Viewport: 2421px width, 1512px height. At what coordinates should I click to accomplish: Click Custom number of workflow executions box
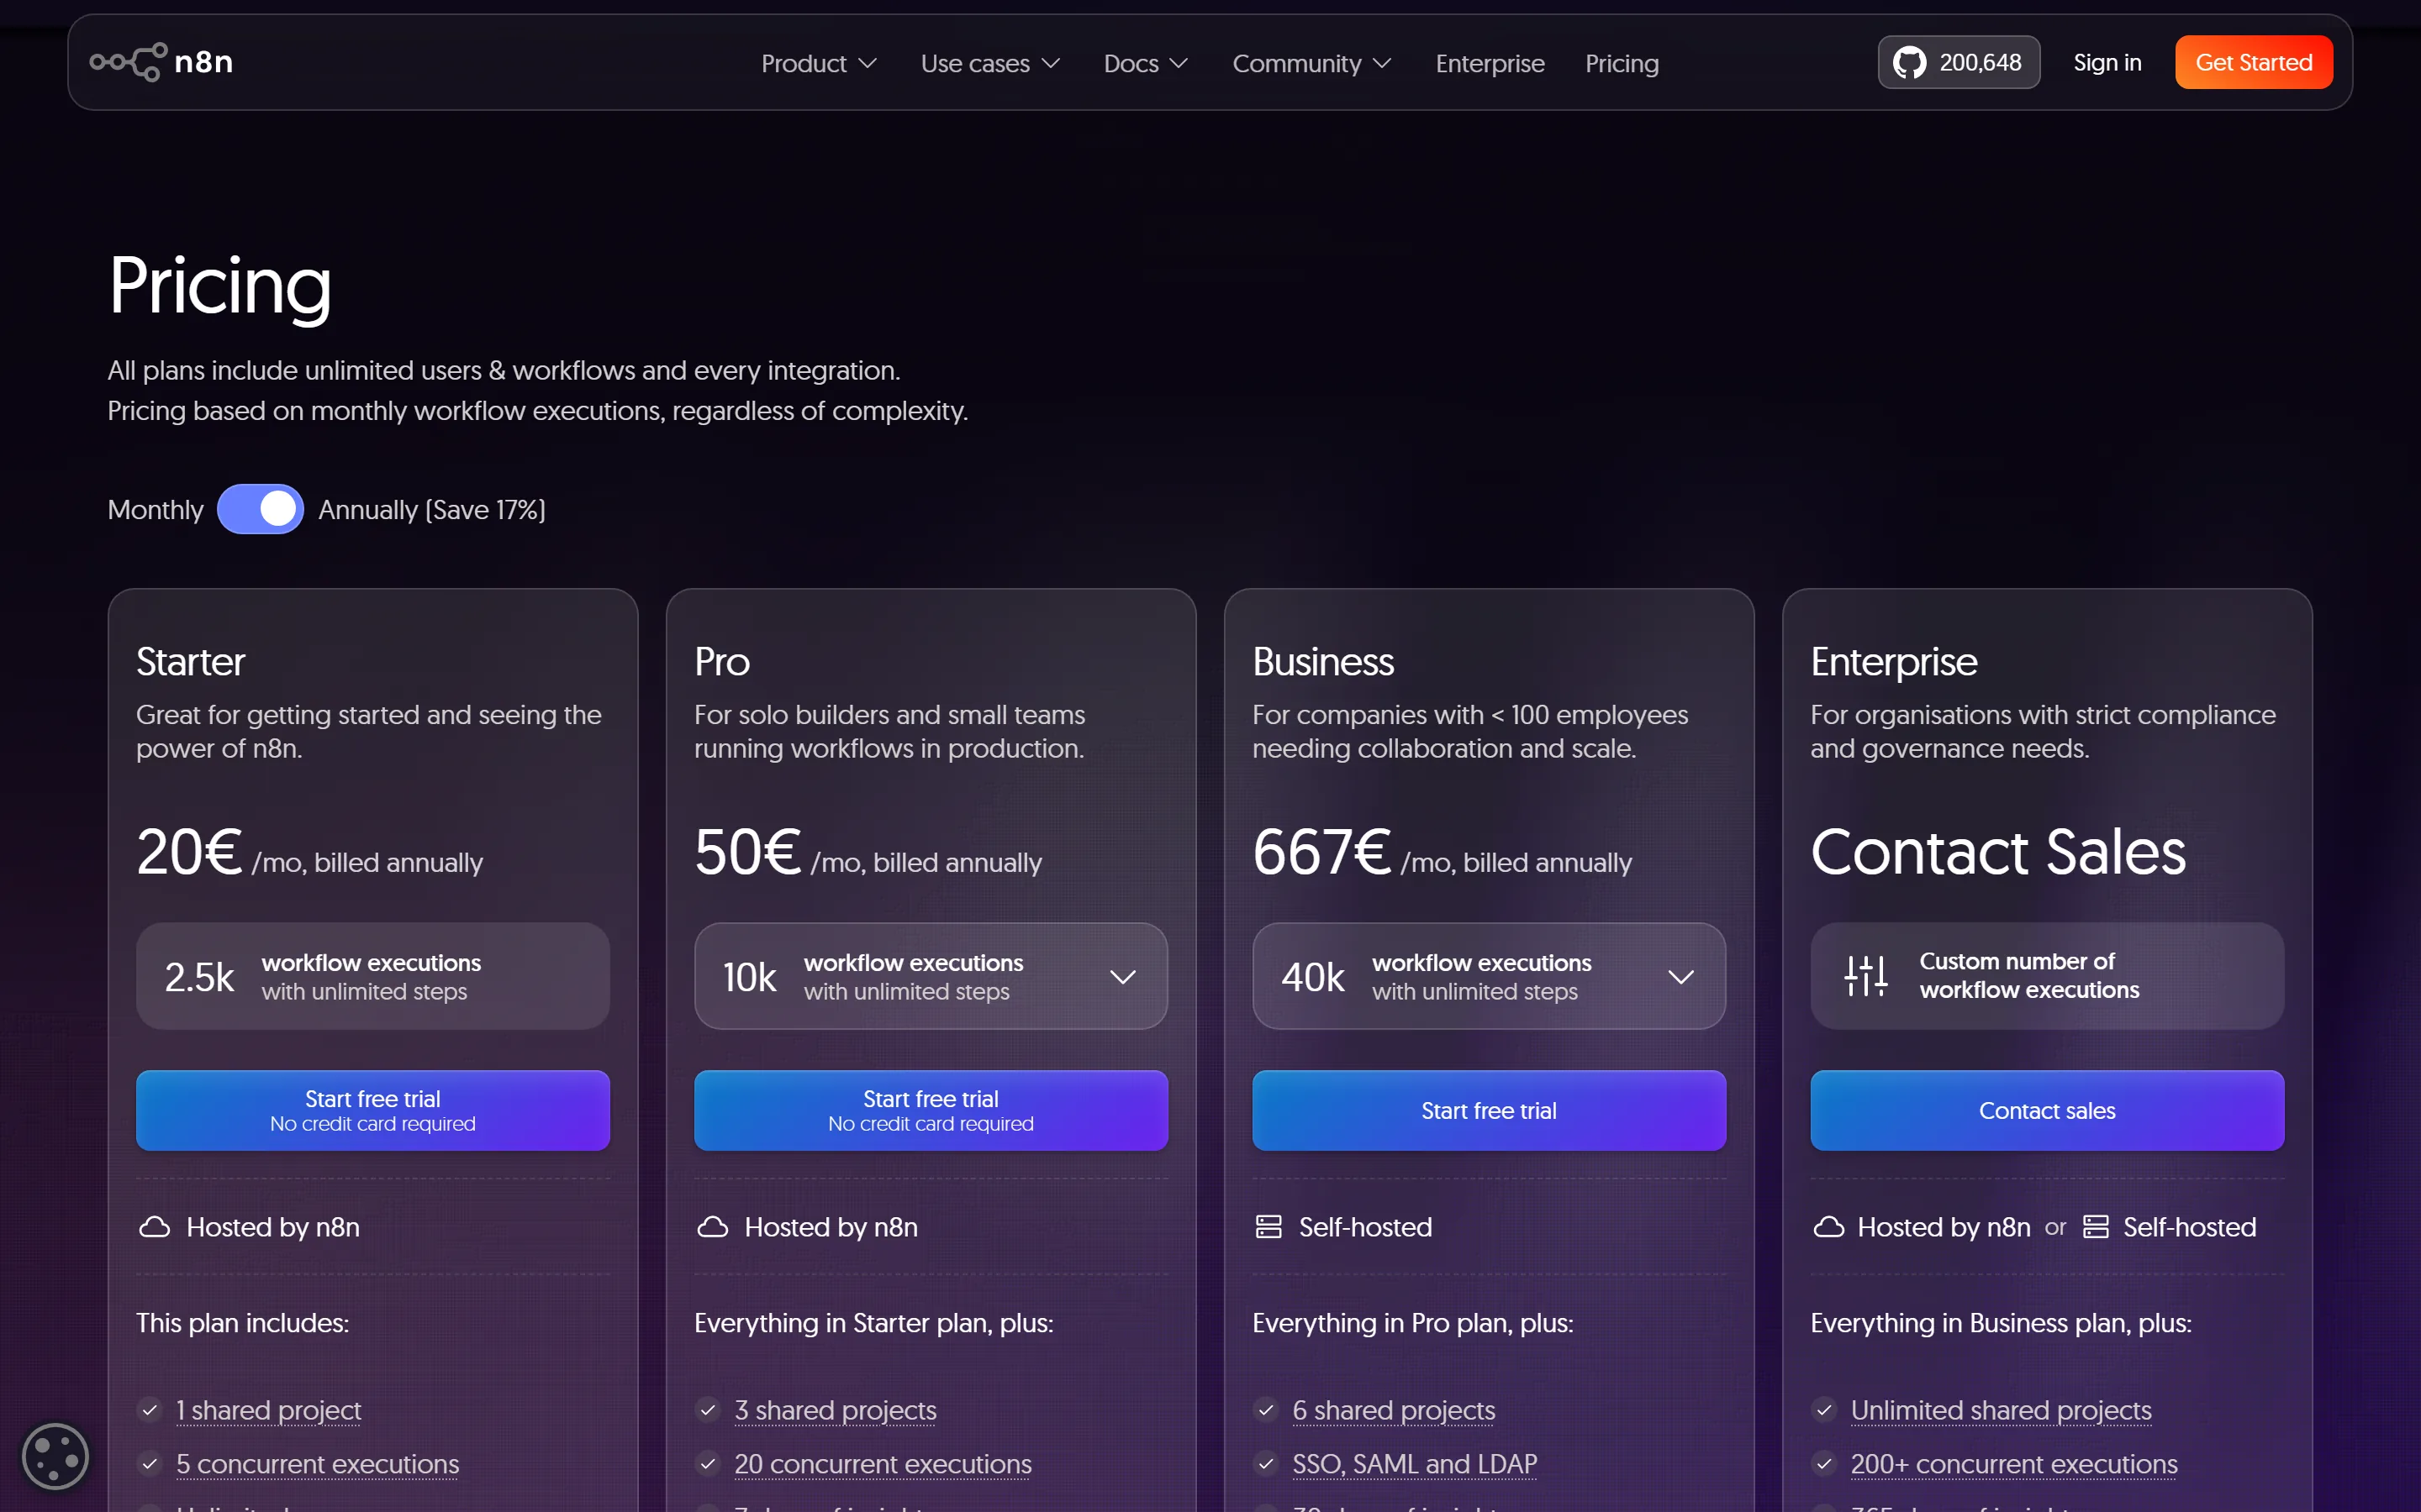coord(2047,976)
